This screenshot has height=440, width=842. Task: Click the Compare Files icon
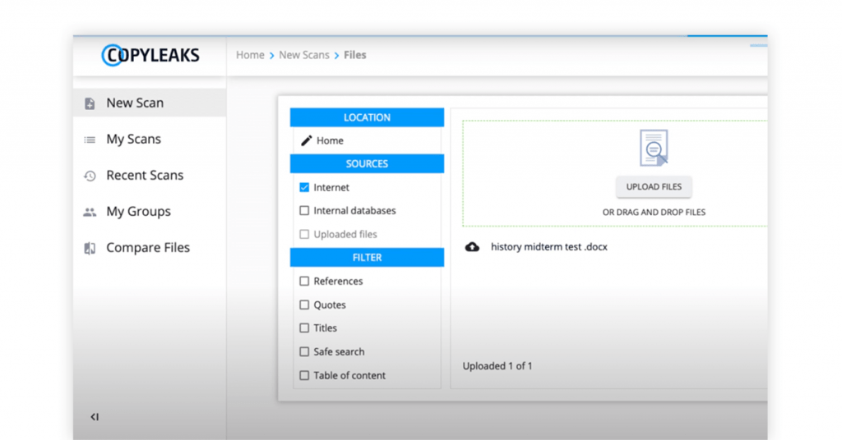click(90, 248)
